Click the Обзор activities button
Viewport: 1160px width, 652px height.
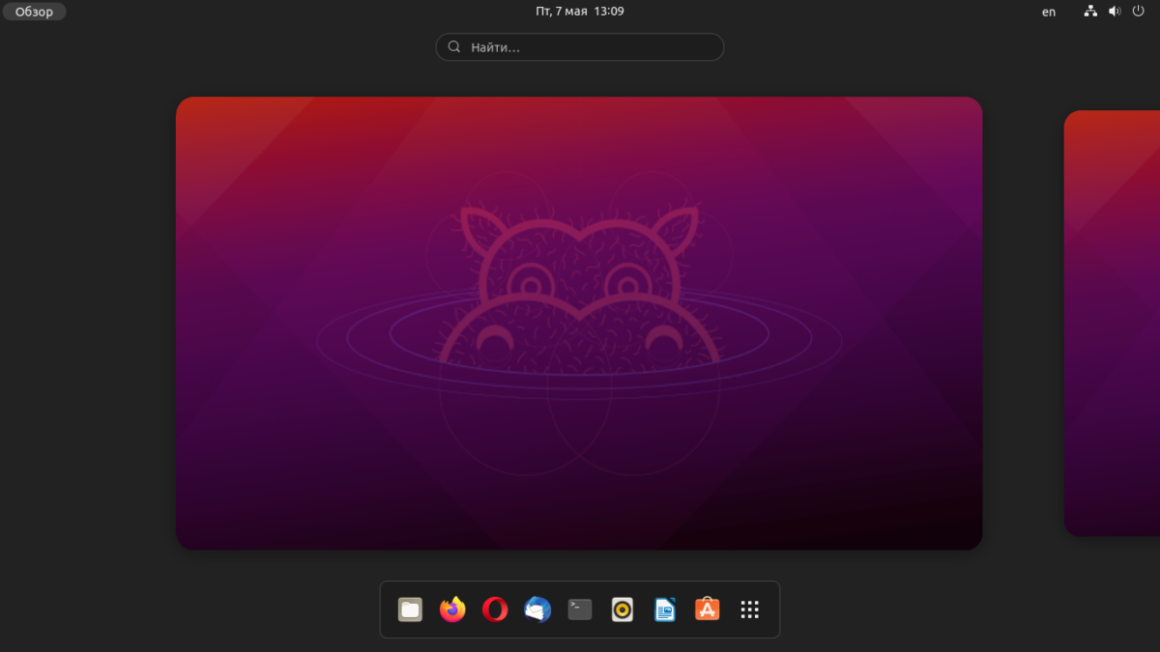tap(34, 12)
